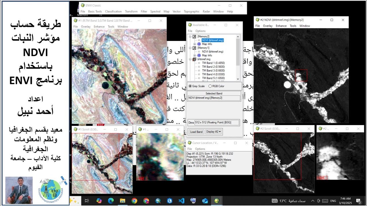
Task: Click the Selected Band text field
Action: coord(214,98)
